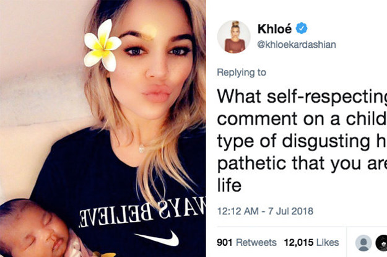Open the @khloekardashian handle link

point(297,45)
